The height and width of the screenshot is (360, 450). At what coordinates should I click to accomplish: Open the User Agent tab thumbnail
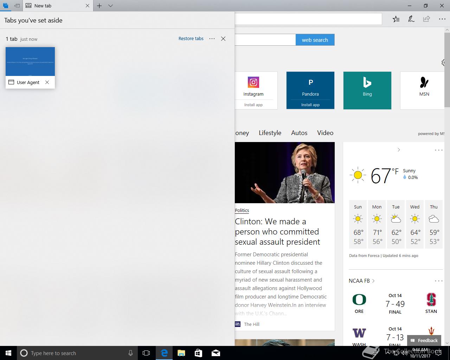coord(30,62)
